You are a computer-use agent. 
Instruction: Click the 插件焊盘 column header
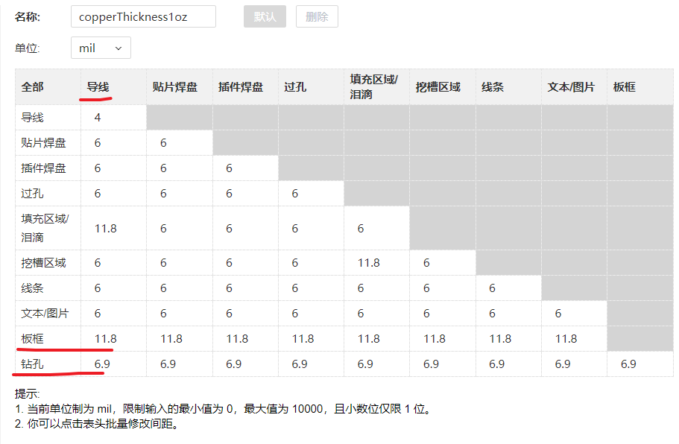[x=245, y=87]
